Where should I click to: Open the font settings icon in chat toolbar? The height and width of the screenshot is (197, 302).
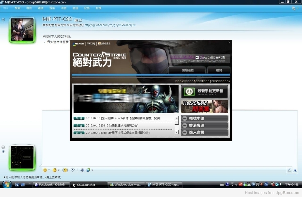82,170
